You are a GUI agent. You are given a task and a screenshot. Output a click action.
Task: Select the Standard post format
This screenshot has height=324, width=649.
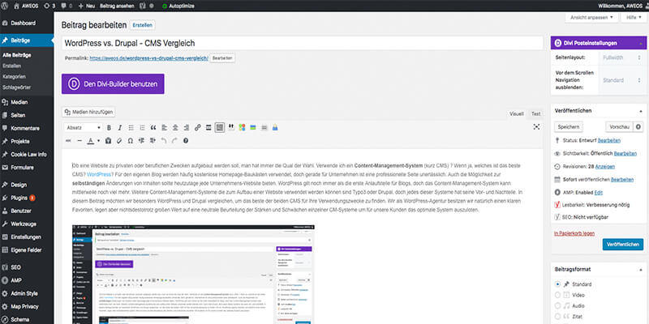(x=557, y=284)
